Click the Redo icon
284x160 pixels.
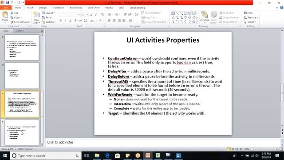(19, 2)
